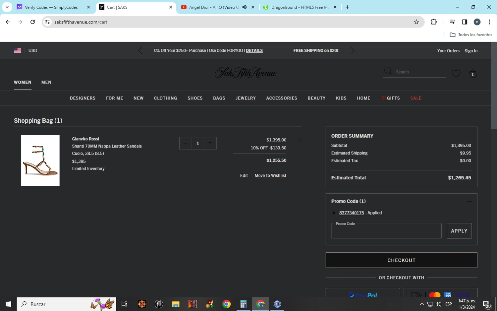Image resolution: width=497 pixels, height=311 pixels.
Task: Open the BAGS menu
Action: click(x=219, y=98)
